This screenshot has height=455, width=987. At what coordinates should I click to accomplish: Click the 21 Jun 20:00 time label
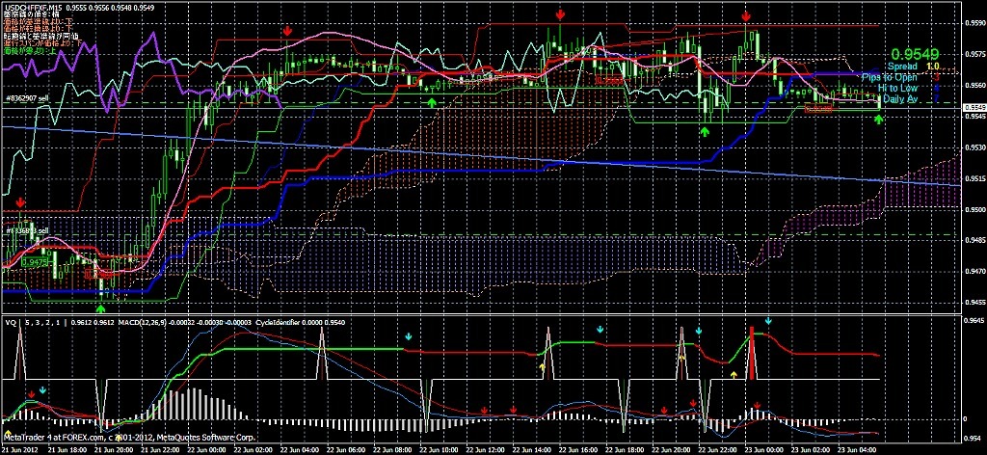pos(112,450)
